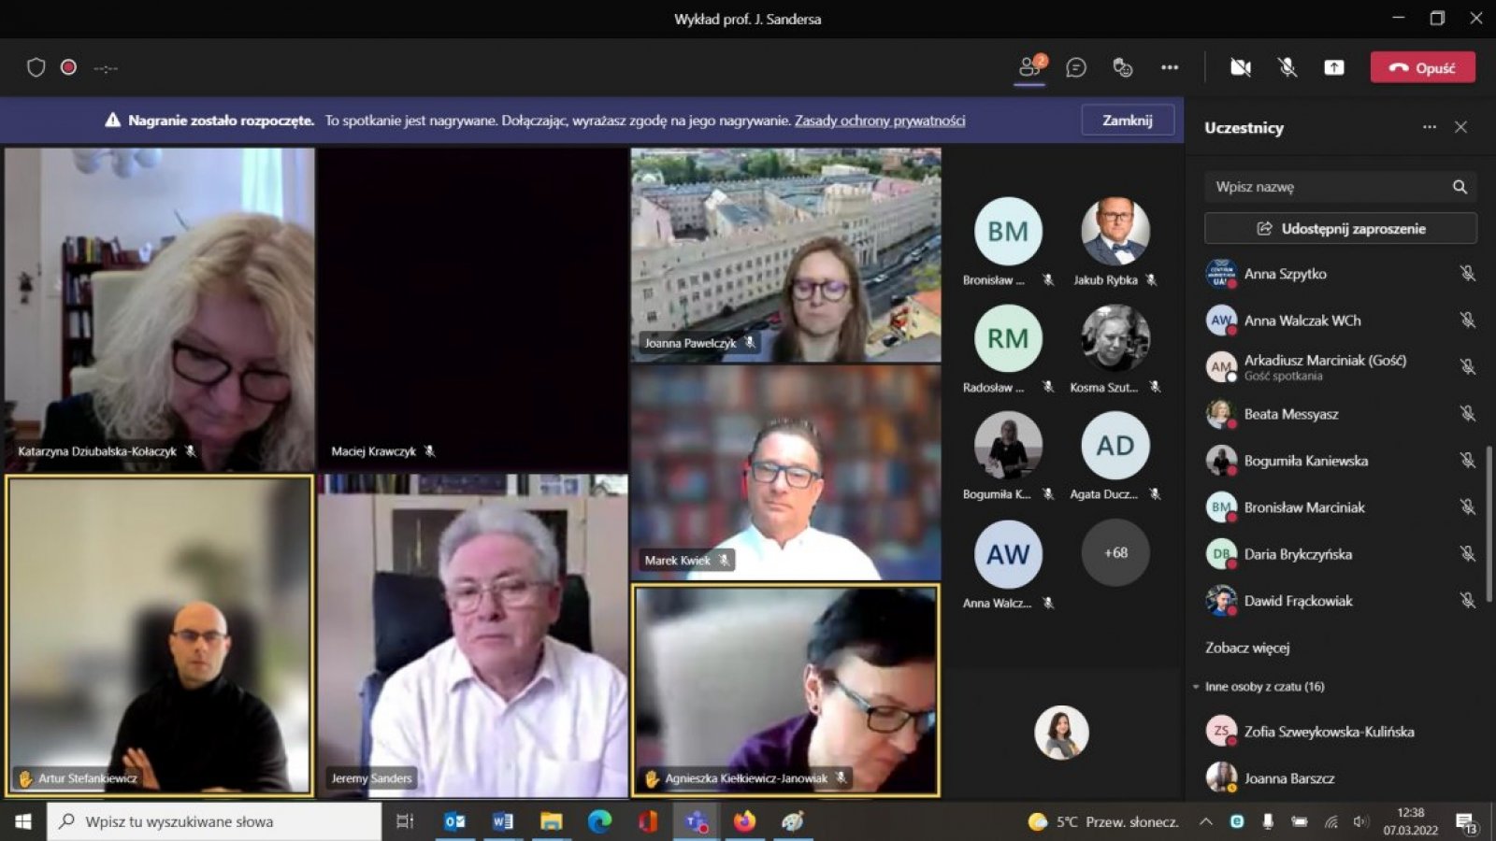
Task: Click the magnifier icon in the participant search
Action: pyautogui.click(x=1461, y=187)
